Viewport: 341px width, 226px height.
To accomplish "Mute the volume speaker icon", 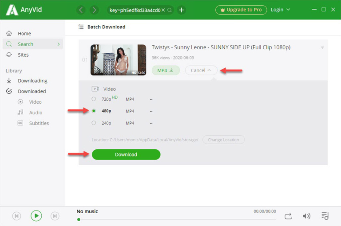I will (x=306, y=216).
